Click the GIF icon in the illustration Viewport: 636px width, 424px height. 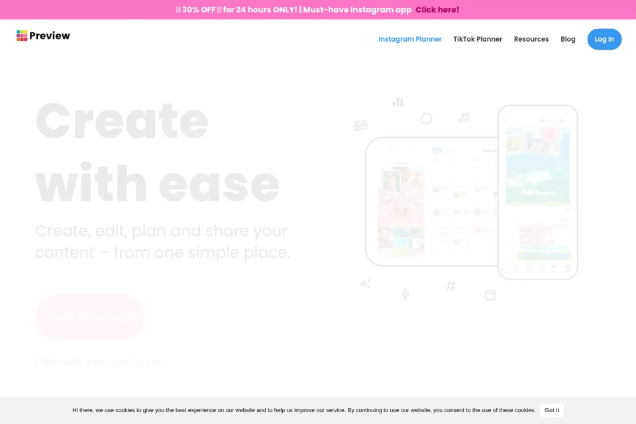click(x=360, y=125)
